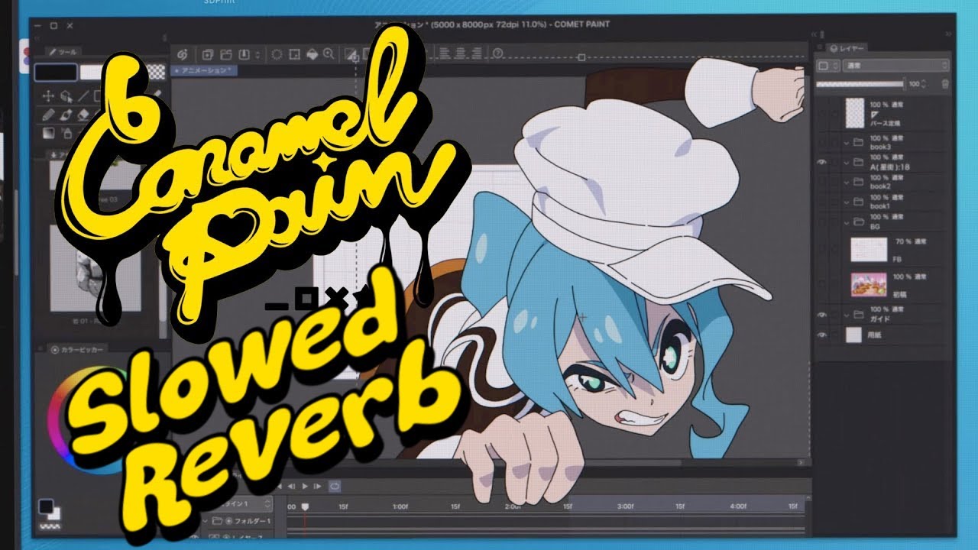Expand the book3 layer folder
Screen dimensions: 978x550
846,142
